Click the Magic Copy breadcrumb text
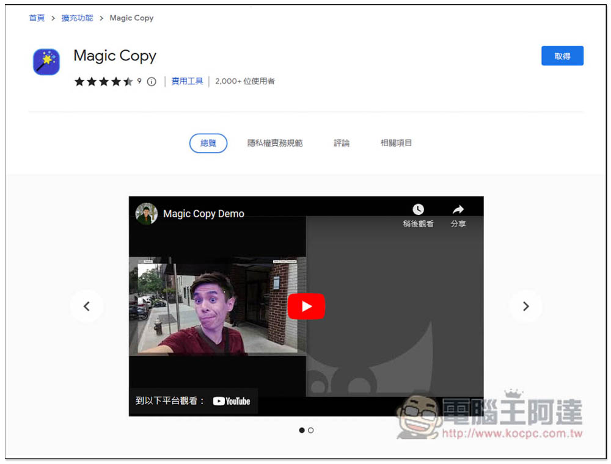This screenshot has width=611, height=464. tap(132, 18)
